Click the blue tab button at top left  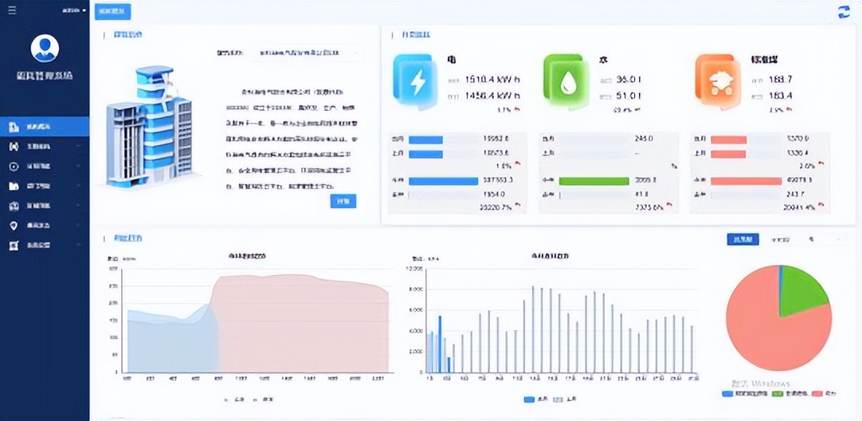coord(112,12)
